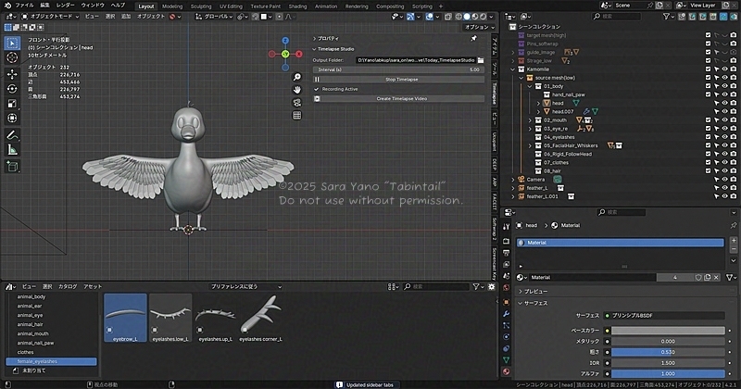This screenshot has height=389, width=741.
Task: Click Create Timelapse Video button
Action: 401,98
